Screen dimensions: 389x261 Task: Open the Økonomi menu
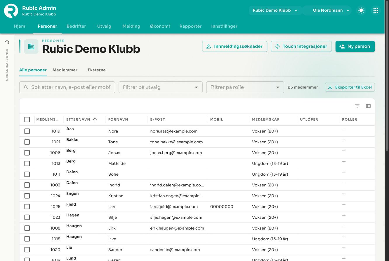(160, 26)
